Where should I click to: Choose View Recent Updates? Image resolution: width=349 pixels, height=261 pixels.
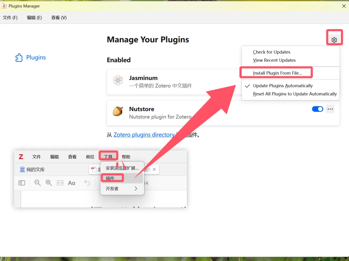pyautogui.click(x=274, y=60)
